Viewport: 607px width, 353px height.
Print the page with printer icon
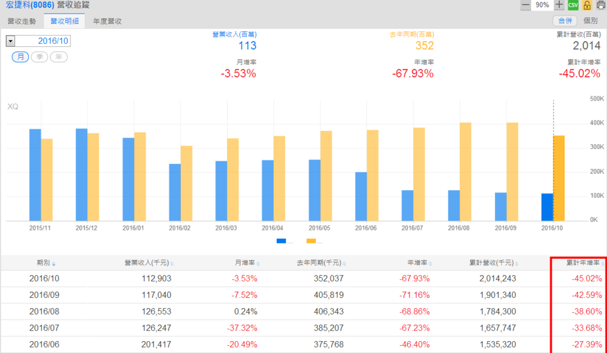601,5
